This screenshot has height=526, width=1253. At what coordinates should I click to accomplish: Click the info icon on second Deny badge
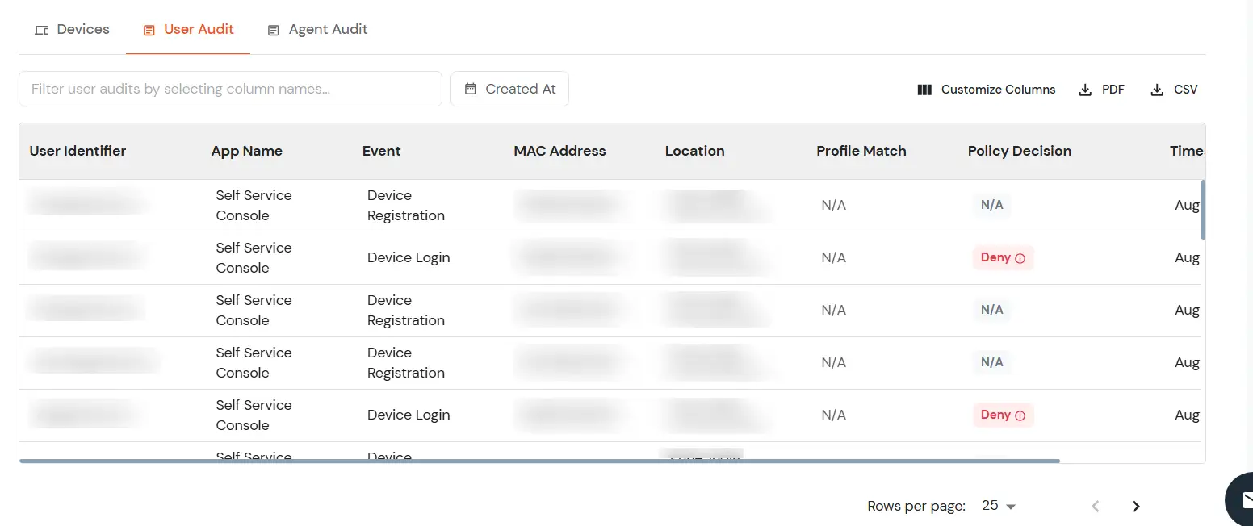click(1020, 415)
